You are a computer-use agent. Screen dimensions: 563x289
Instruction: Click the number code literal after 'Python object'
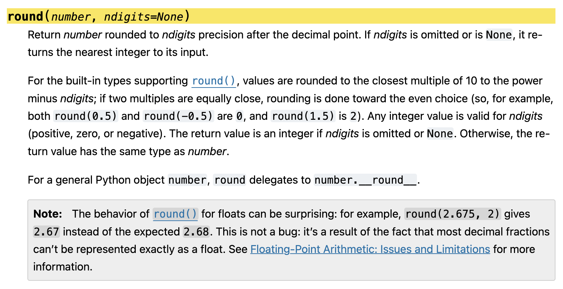[187, 180]
